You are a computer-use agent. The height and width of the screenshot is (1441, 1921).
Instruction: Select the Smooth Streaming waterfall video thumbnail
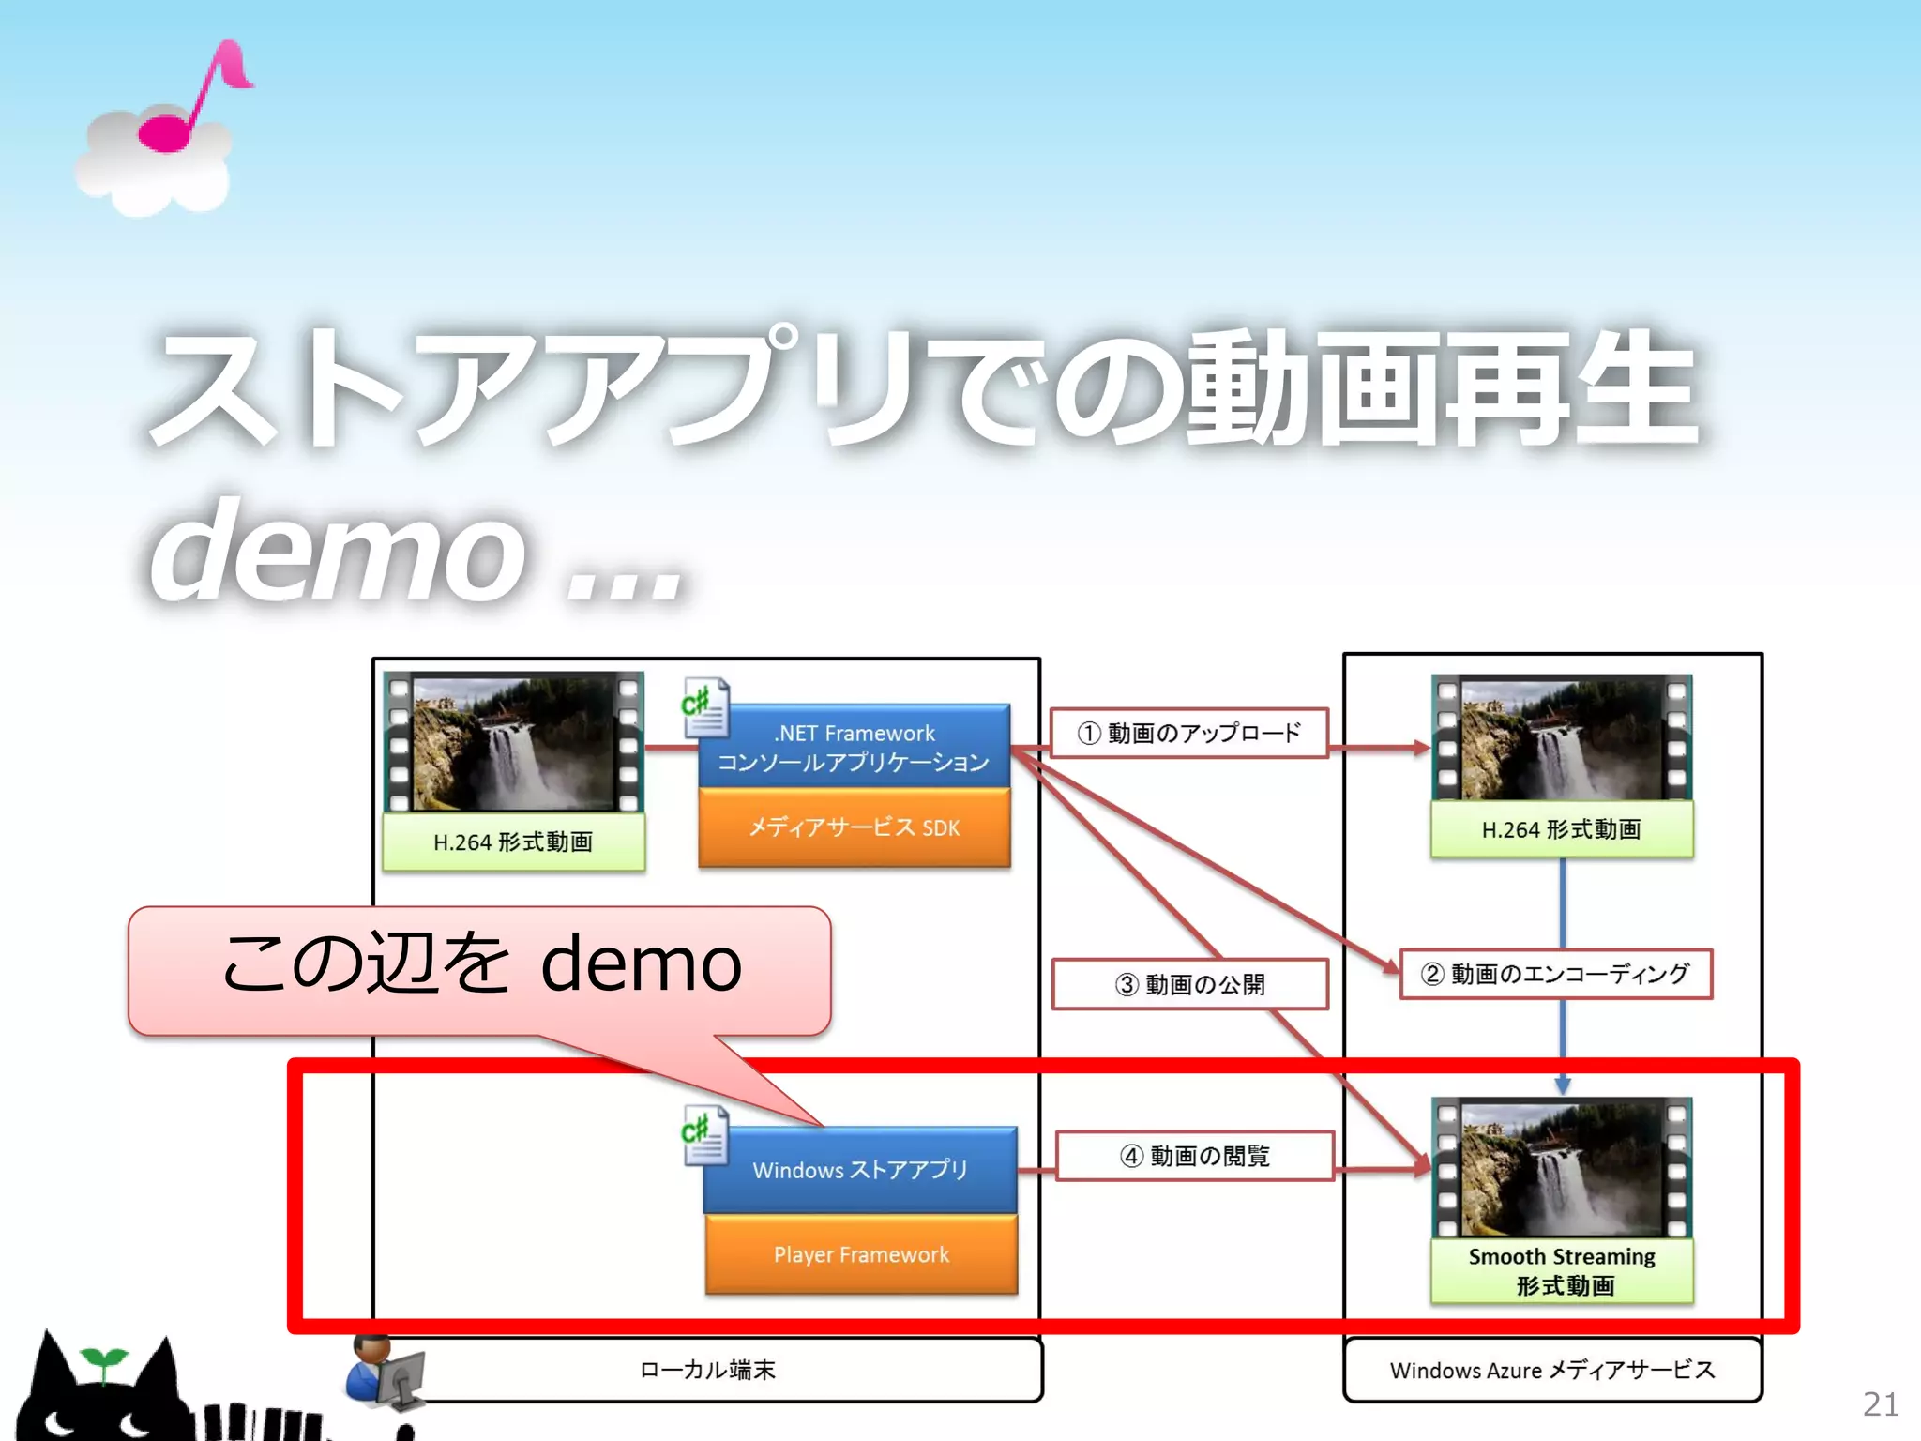(x=1562, y=1167)
